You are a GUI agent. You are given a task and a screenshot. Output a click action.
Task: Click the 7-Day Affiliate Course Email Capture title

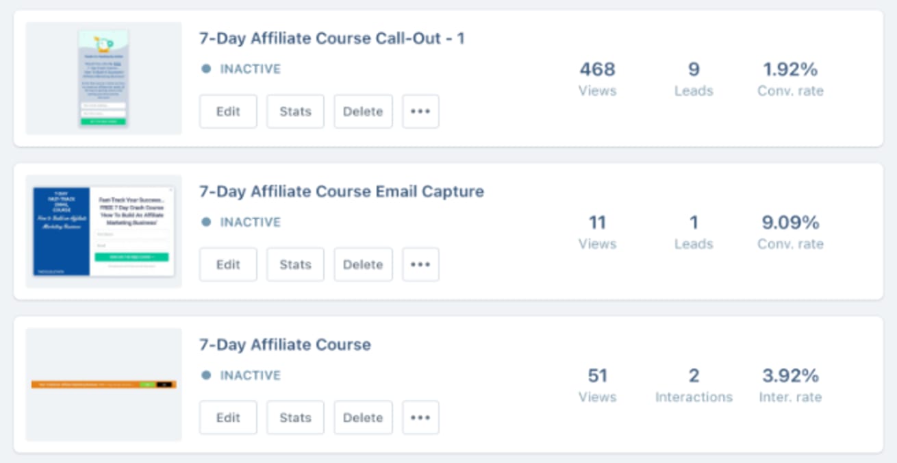tap(341, 192)
